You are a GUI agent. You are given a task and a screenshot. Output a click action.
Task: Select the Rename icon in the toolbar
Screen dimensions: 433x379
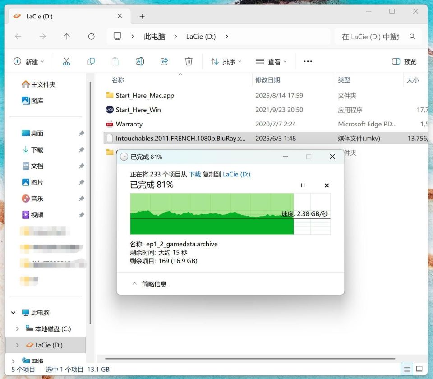(x=139, y=61)
